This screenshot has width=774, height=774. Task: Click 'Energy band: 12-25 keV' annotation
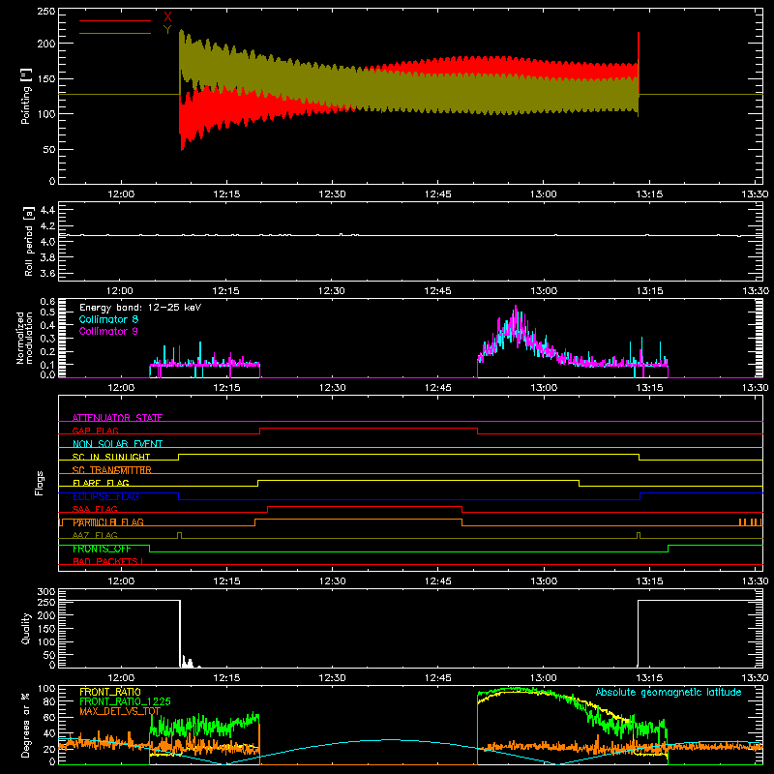(140, 308)
